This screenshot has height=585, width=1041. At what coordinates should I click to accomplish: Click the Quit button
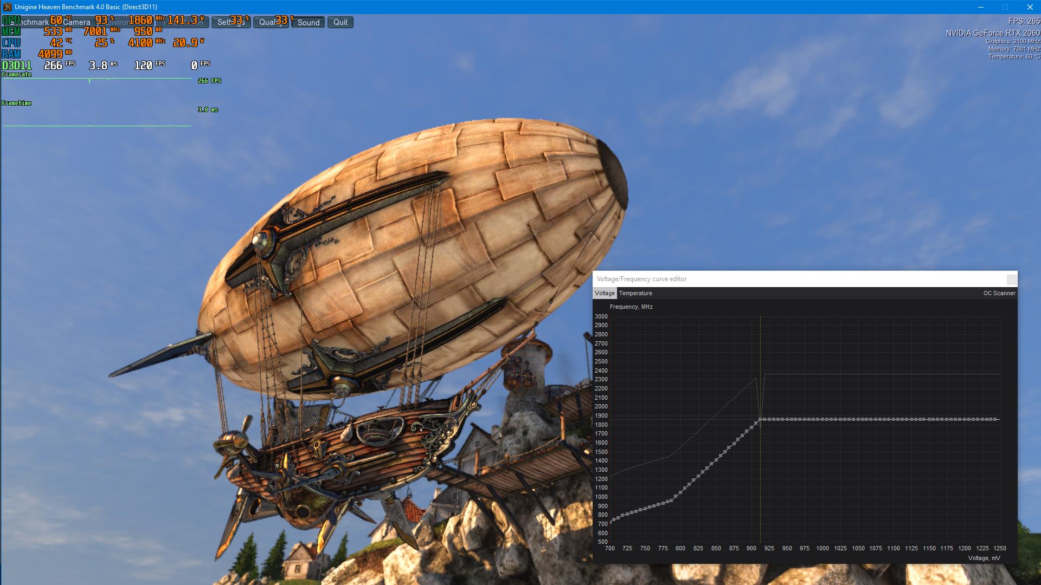[340, 22]
